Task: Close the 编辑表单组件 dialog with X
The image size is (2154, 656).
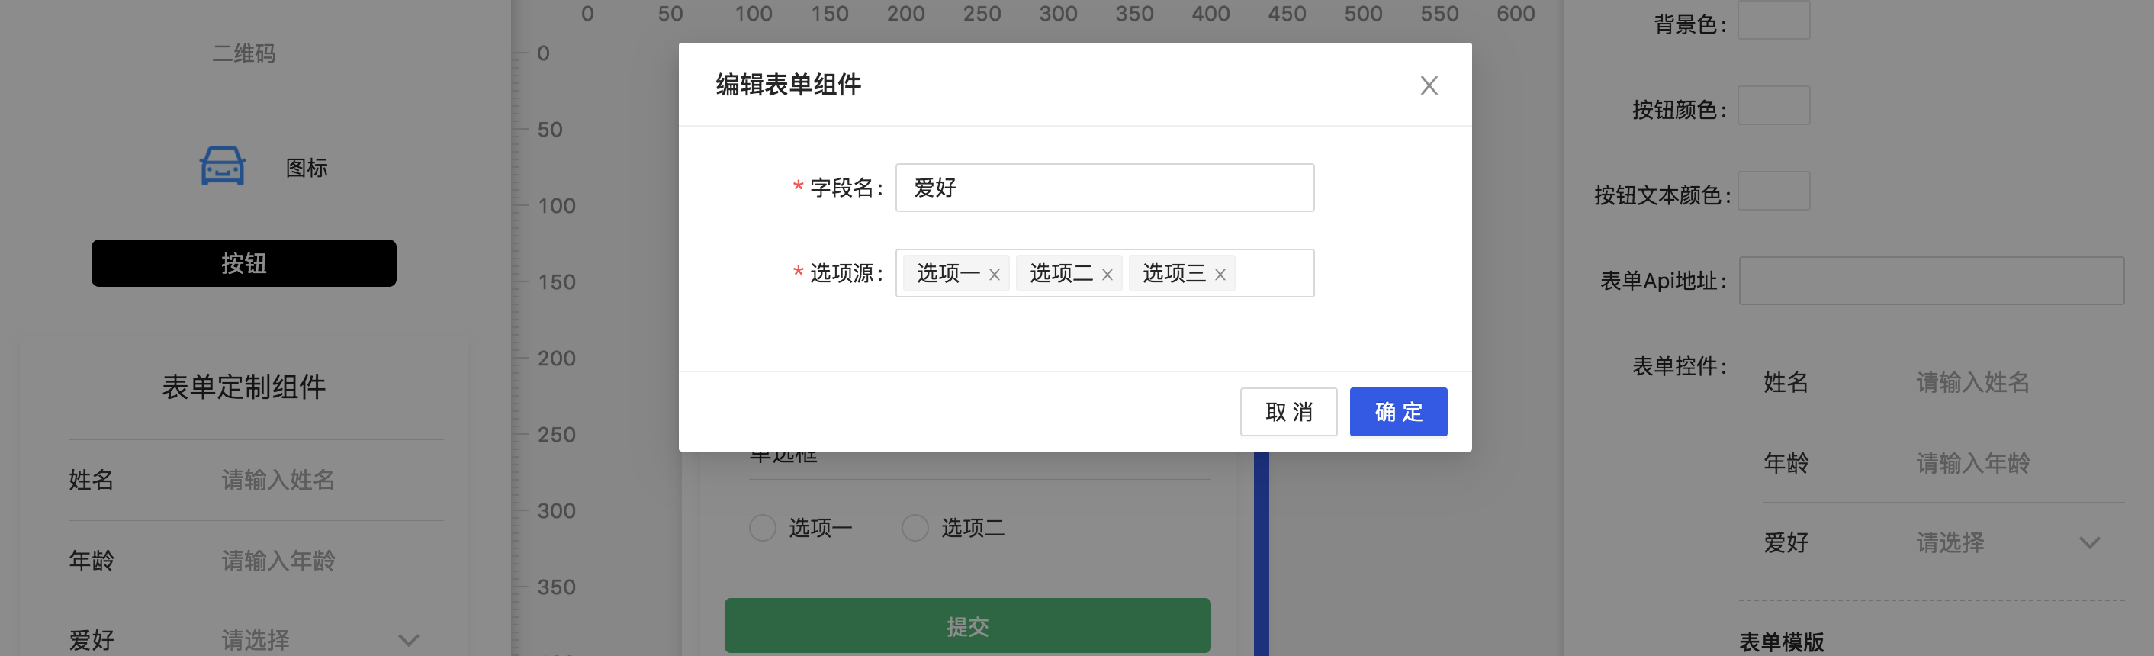Action: [1428, 85]
